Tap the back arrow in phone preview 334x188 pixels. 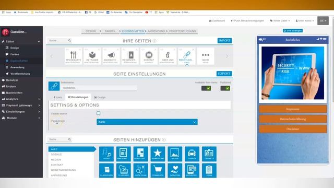coord(261,40)
